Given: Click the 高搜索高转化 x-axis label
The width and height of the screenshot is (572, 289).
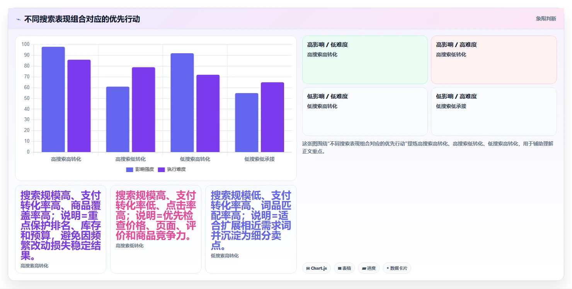Looking at the screenshot, I should (66, 159).
